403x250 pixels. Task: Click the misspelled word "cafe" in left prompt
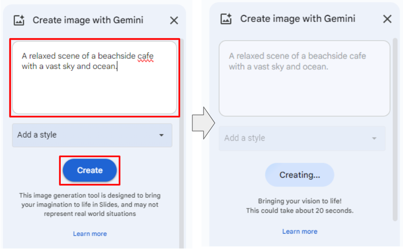coord(146,56)
